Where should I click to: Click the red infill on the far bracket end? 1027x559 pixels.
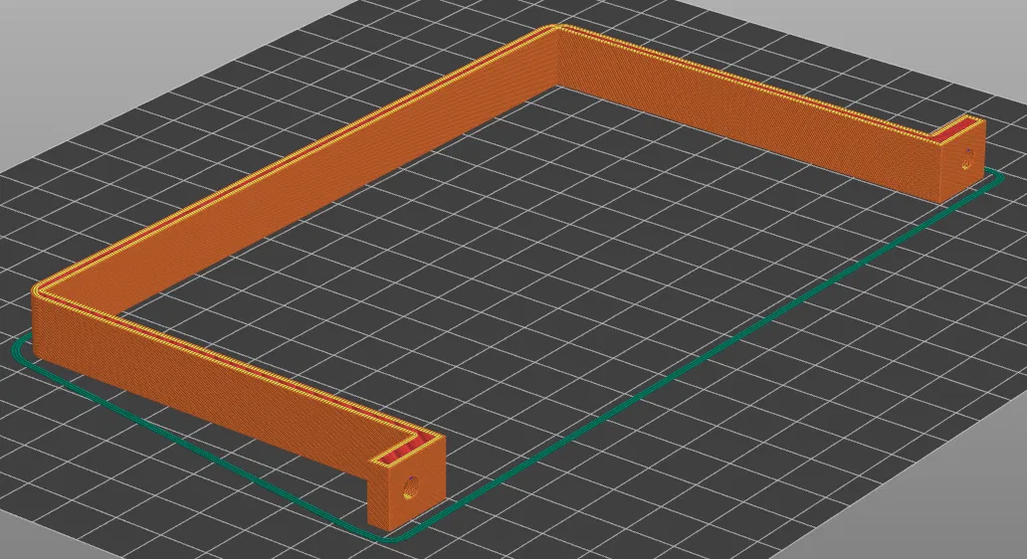[x=957, y=129]
